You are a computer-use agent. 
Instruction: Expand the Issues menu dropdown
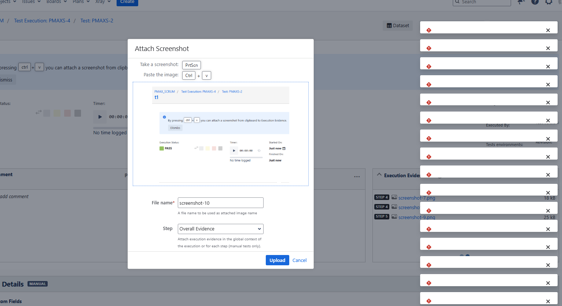[x=31, y=2]
